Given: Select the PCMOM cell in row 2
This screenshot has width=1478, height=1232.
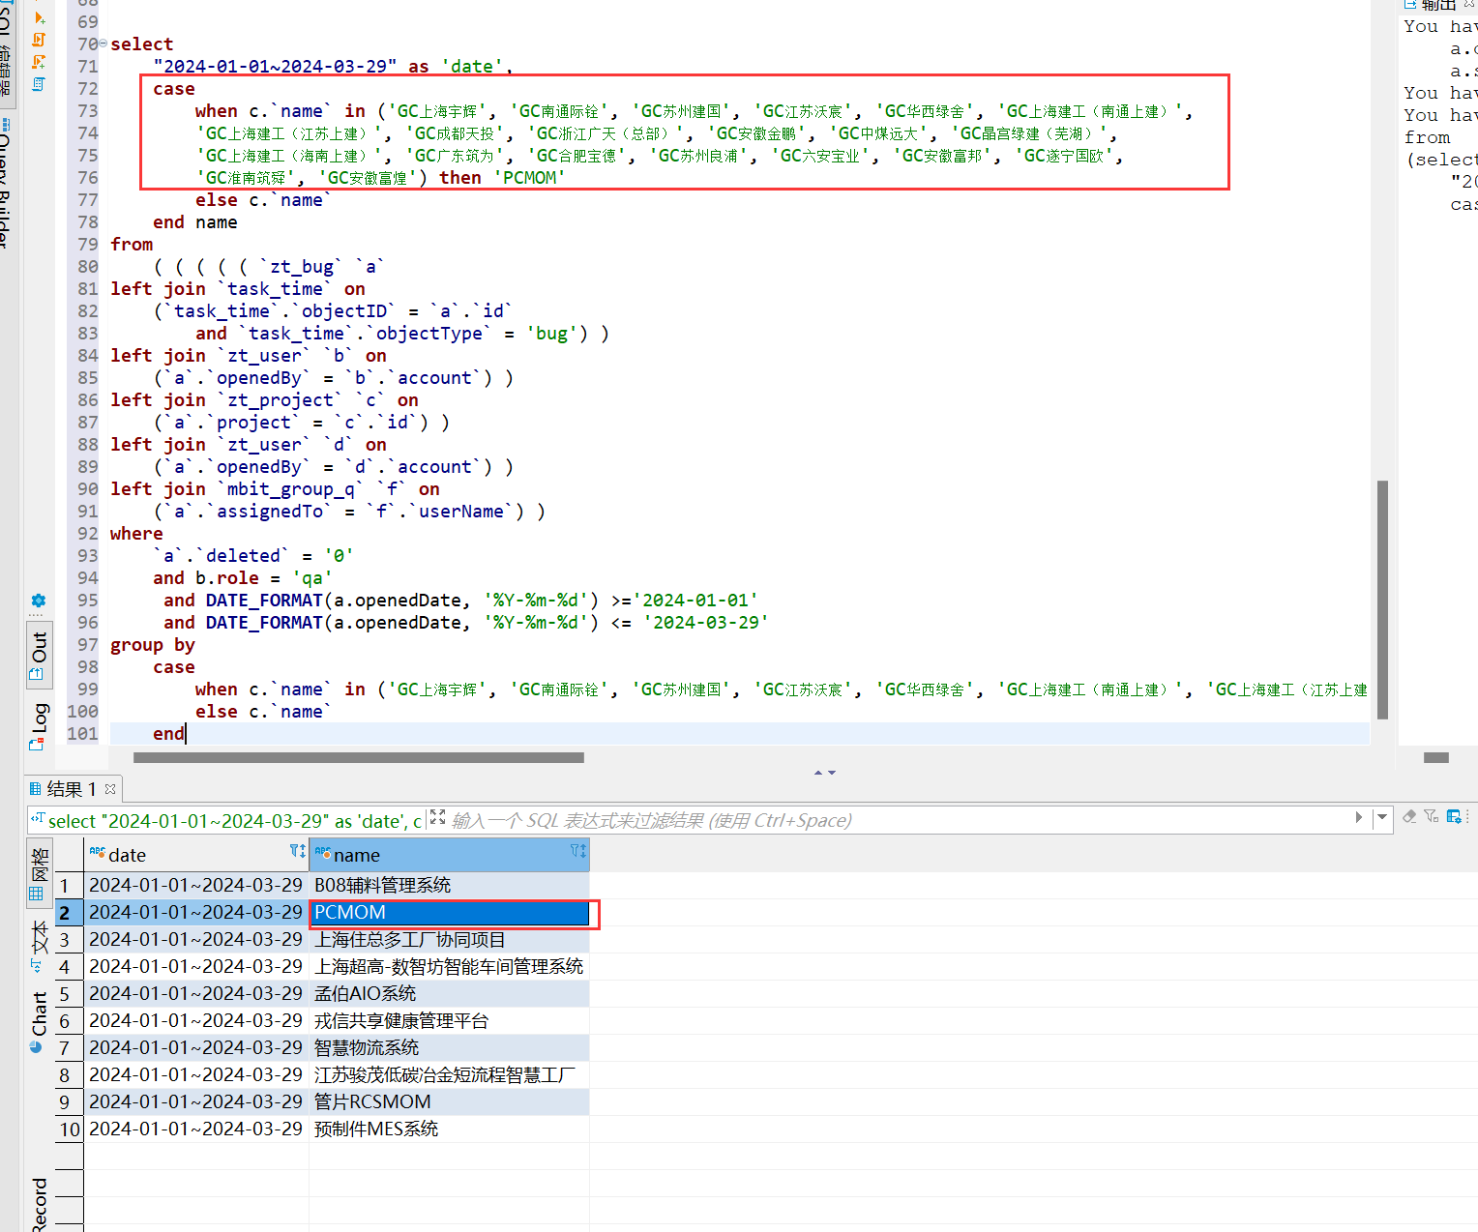Looking at the screenshot, I should pos(449,913).
